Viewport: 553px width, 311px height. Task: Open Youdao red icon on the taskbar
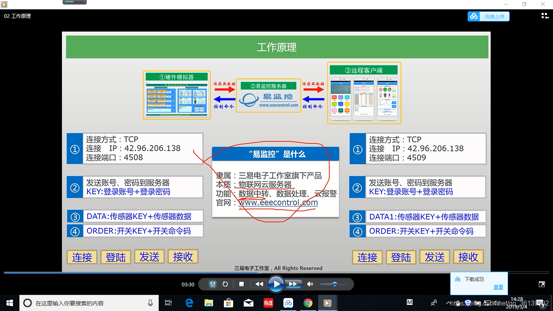click(268, 303)
